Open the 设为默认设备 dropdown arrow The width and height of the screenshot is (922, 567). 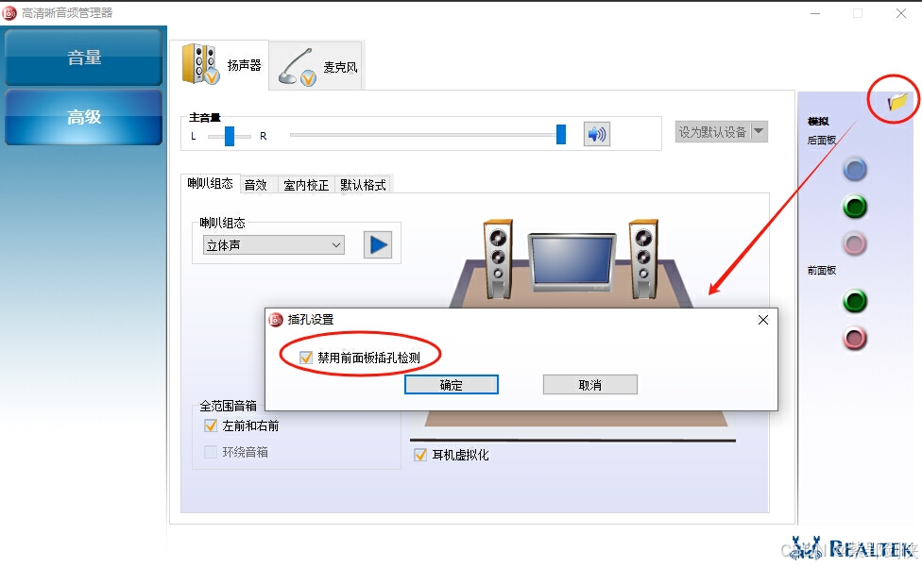[x=760, y=131]
